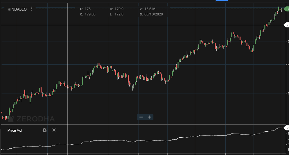
Task: Select the close price value 179.05
Action: pos(90,14)
